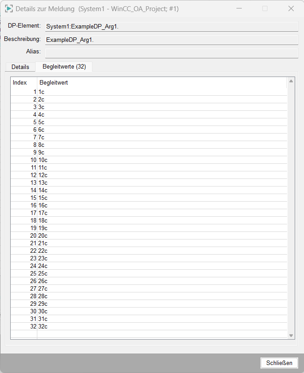Viewport: 304px width, 373px height.
Task: Select the Begleitwert cell '8c'
Action: point(162,145)
